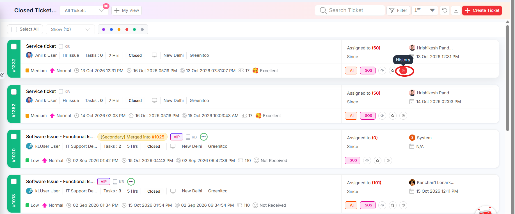Screen dimensions: 515x214
Task: Click the AI badge on ticket #1018
Action: [351, 205]
